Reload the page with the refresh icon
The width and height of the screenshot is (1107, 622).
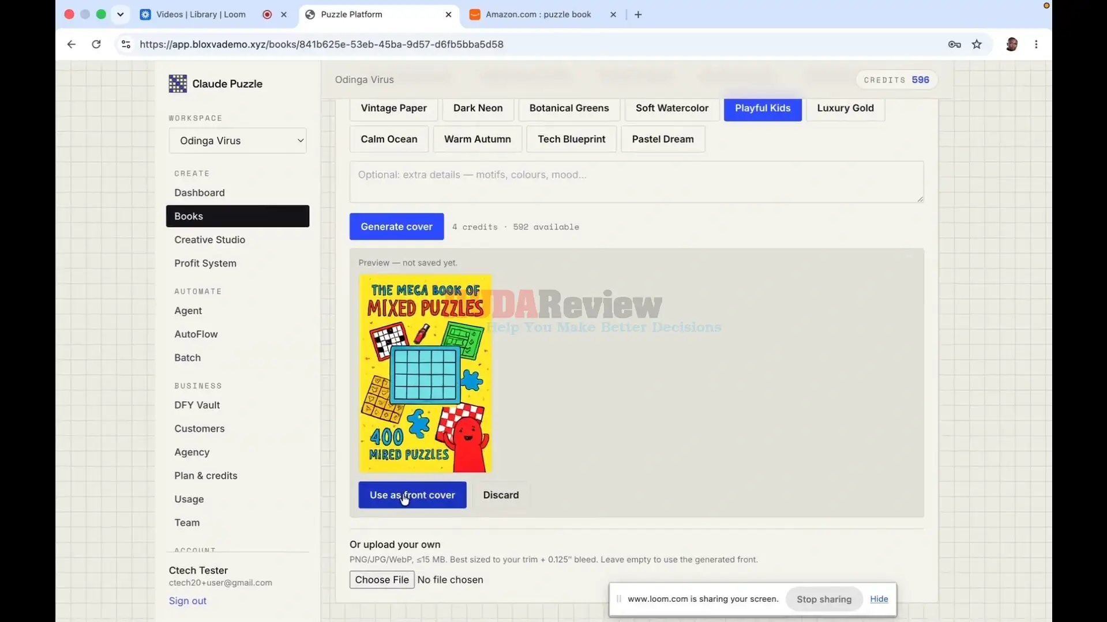tap(96, 44)
